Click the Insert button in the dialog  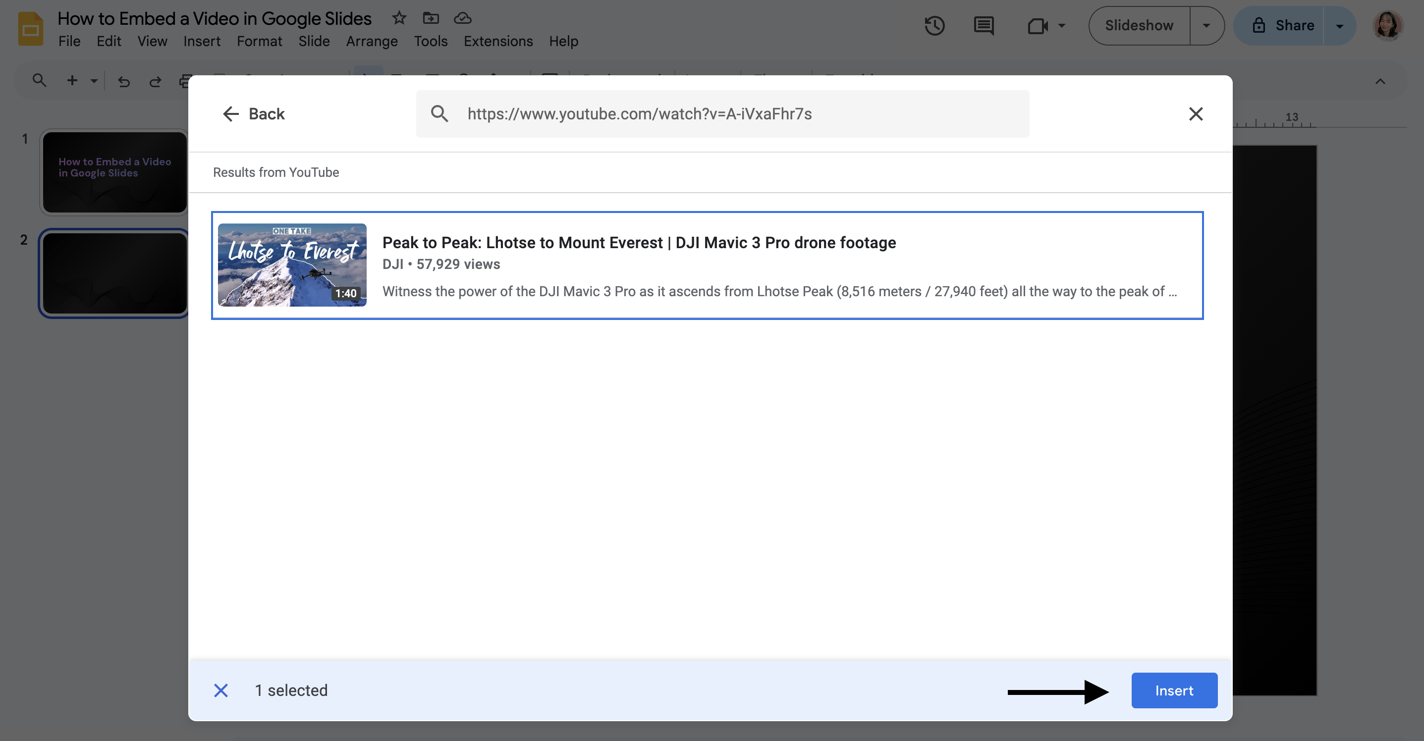point(1174,690)
